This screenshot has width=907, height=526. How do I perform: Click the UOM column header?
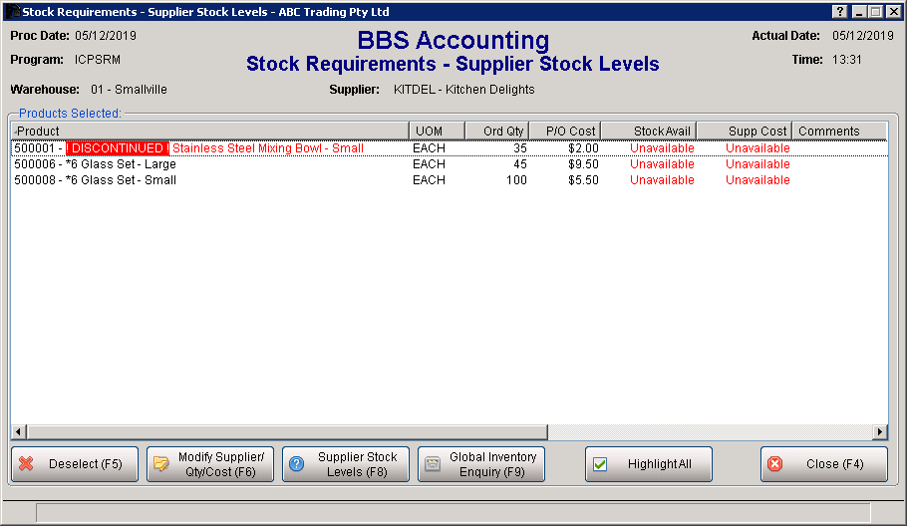tap(437, 131)
